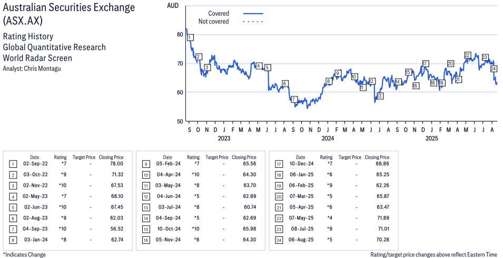Screen dimensions: 503x258
Task: Select the '80' y-axis value
Action: pos(180,34)
